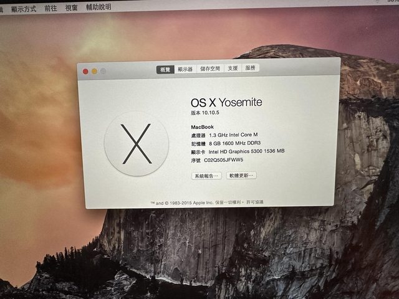Select the 概覽 tab
This screenshot has width=399, height=299.
[x=165, y=69]
